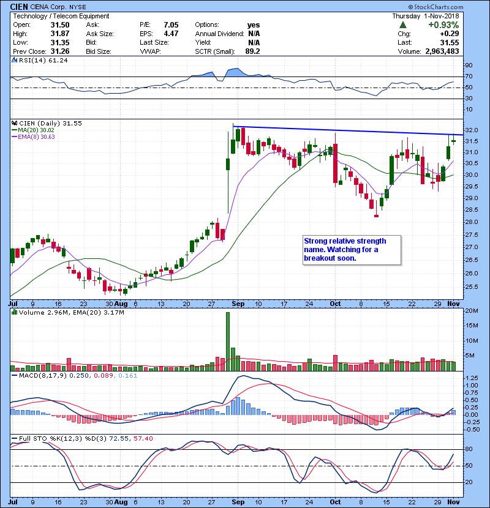The width and height of the screenshot is (490, 508).
Task: Click the P/E value 7.05
Action: [171, 25]
